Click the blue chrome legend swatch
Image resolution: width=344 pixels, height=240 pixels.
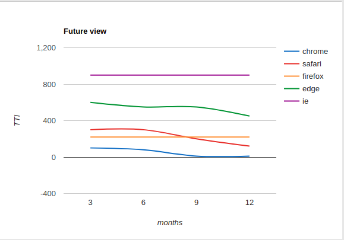coord(292,52)
